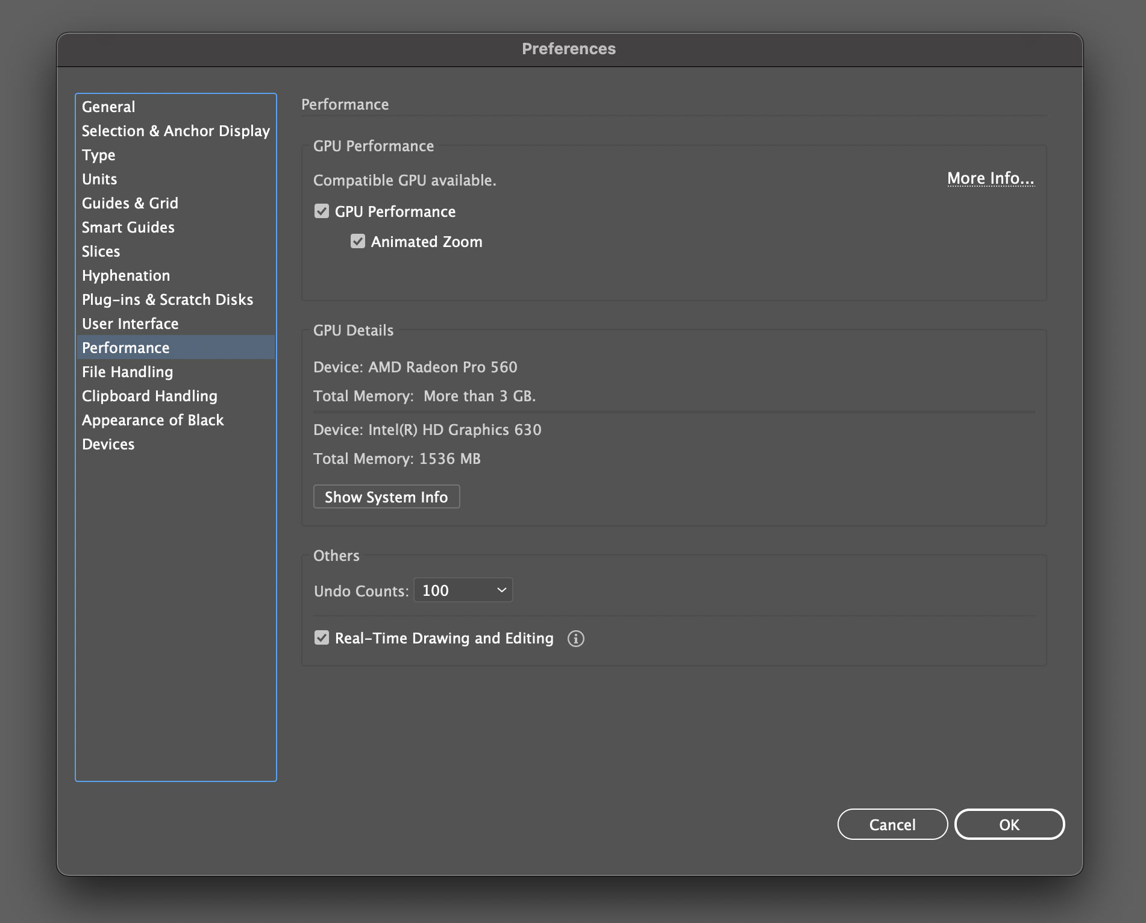This screenshot has height=923, width=1146.
Task: Select the Appearance of Black category
Action: (152, 420)
